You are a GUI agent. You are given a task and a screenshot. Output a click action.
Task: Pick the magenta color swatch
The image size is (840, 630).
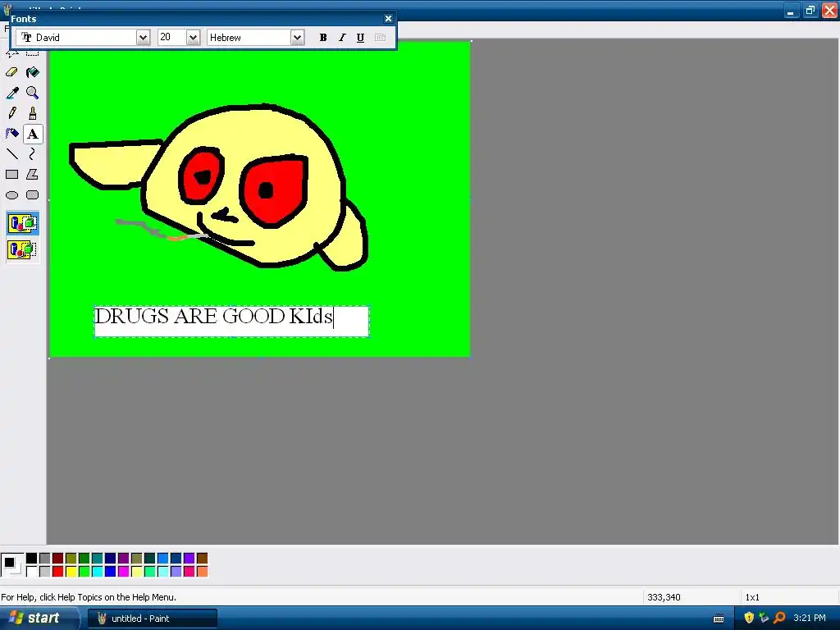pyautogui.click(x=124, y=572)
